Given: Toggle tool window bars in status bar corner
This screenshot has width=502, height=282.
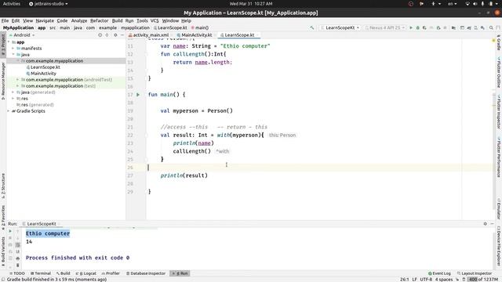Looking at the screenshot, I should click(3, 280).
